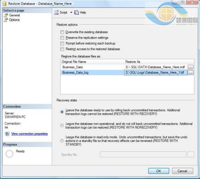Click the Ready progress spinner icon
The image size is (200, 179).
tap(9, 154)
